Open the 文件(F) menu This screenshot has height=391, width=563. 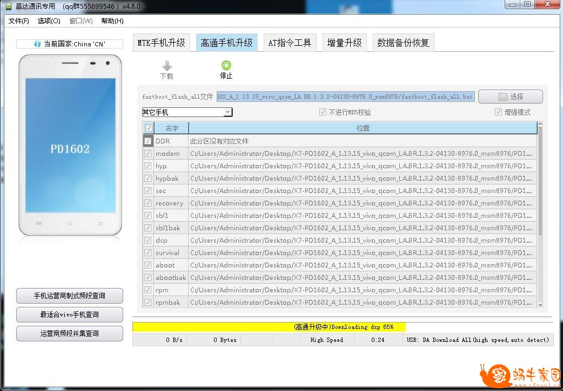(x=19, y=21)
